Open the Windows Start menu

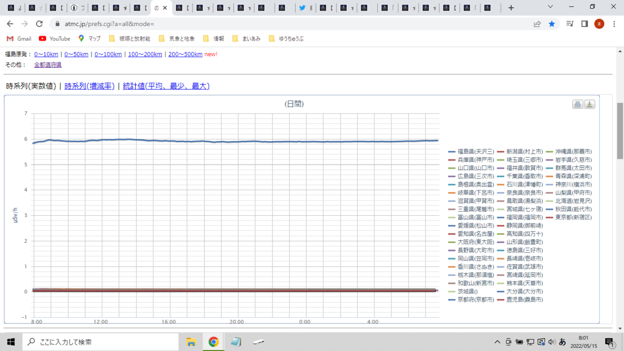point(10,342)
